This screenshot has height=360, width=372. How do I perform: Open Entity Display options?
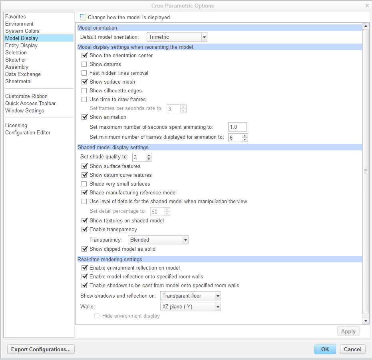point(21,45)
